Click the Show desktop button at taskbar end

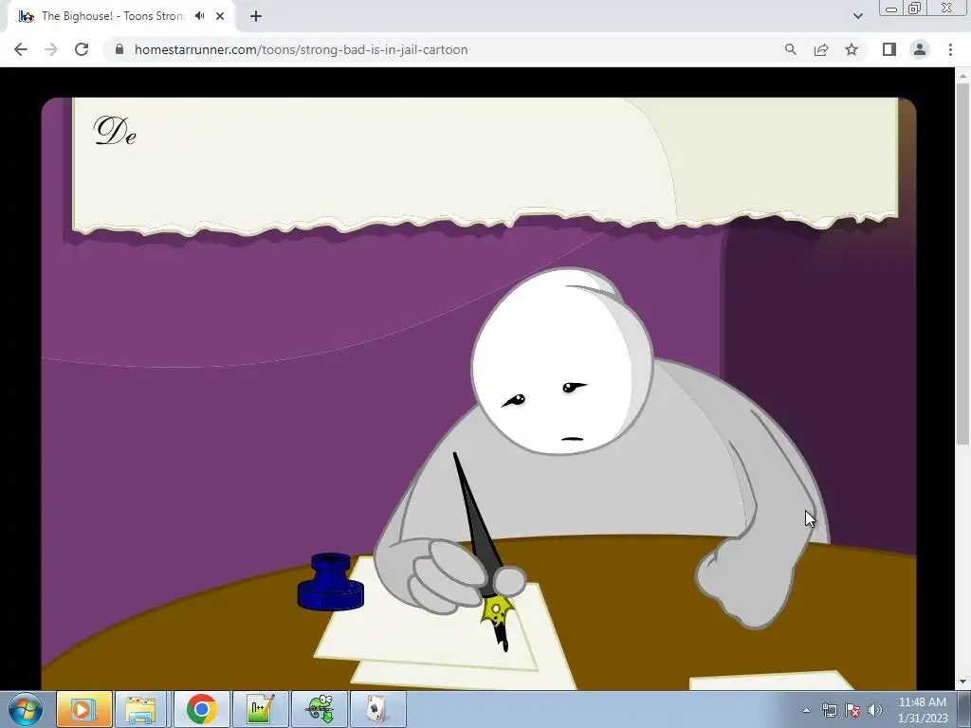coord(964,709)
